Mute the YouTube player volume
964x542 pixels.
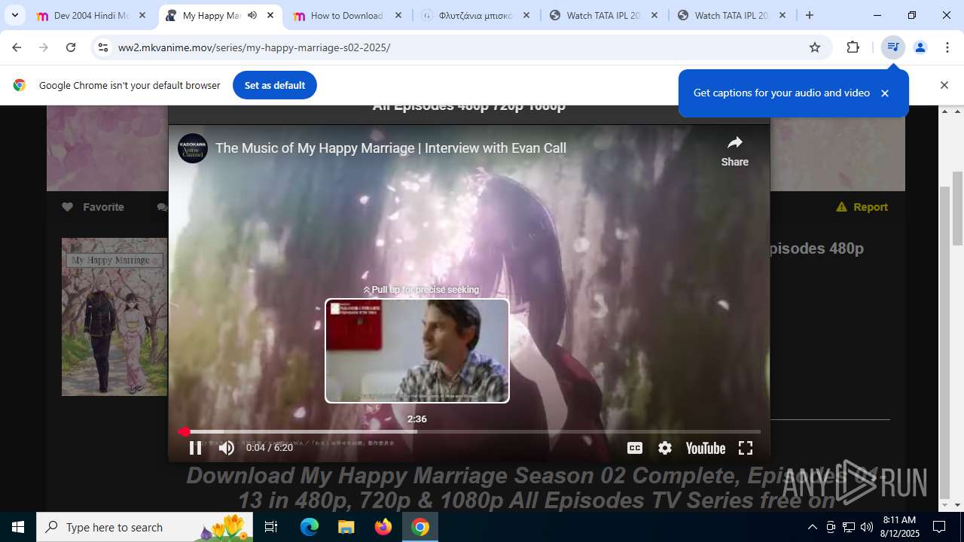click(227, 448)
